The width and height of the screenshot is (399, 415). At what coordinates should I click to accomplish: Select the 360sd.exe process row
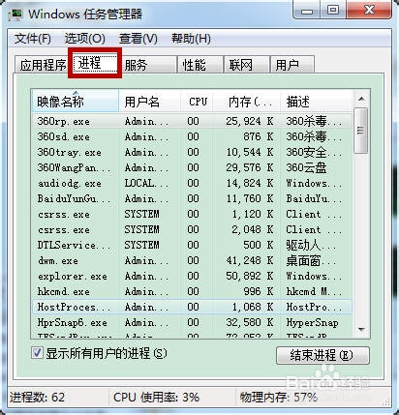tap(192, 136)
